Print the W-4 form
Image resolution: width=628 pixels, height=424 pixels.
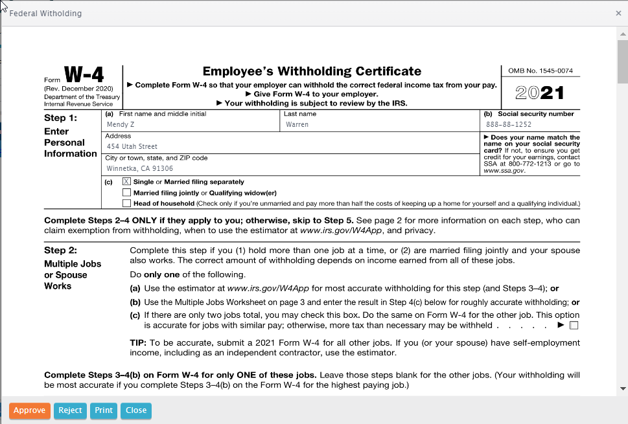tap(104, 410)
